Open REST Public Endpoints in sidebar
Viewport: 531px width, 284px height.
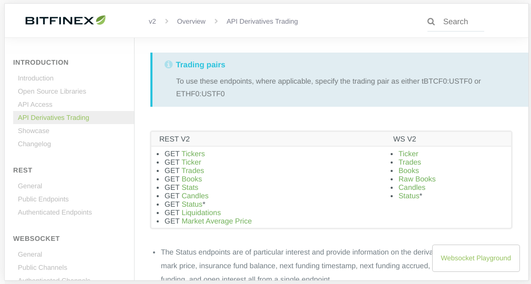[43, 199]
